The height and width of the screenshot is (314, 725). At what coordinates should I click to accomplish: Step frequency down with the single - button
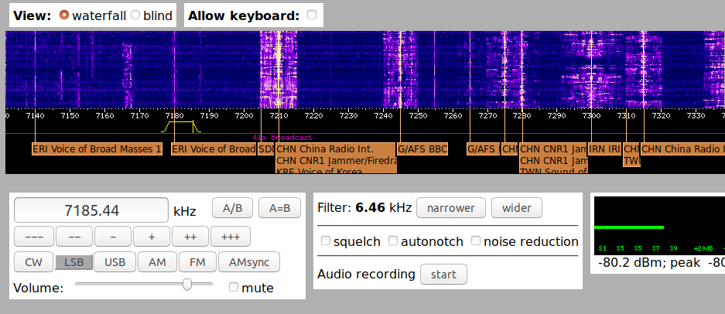(x=113, y=237)
